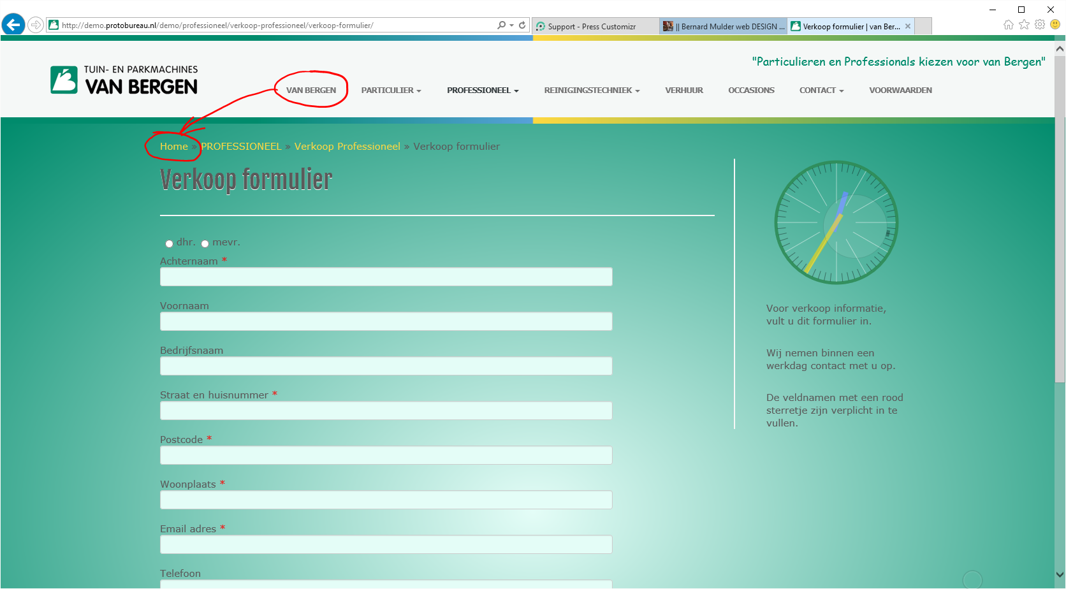This screenshot has width=1066, height=589.
Task: Click the refresh icon in address bar
Action: point(522,25)
